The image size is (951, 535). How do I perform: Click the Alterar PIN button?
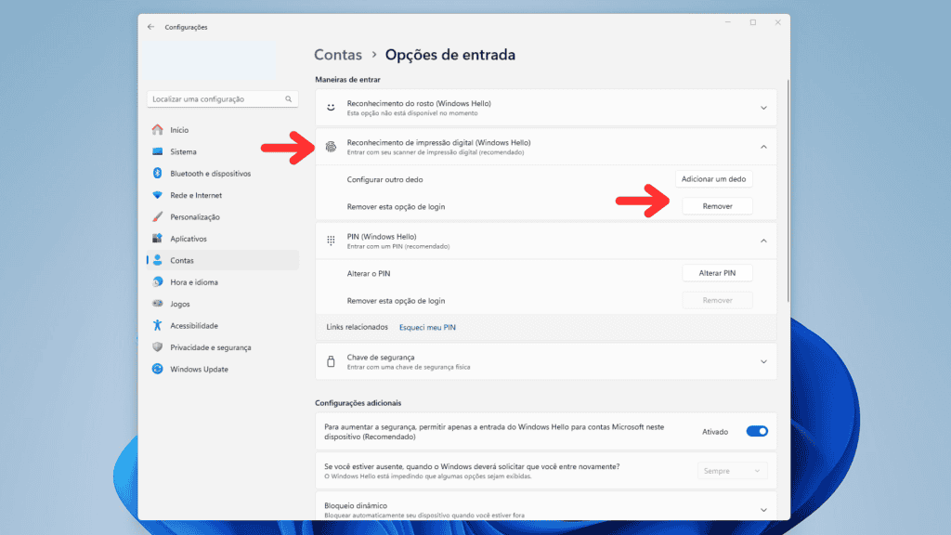pos(717,272)
